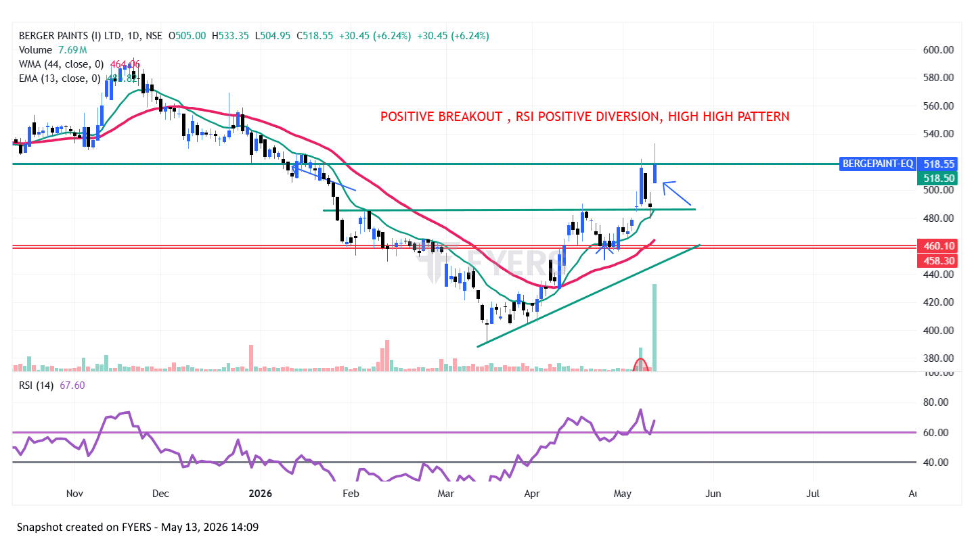Click the green 518.50 price axis label
Image resolution: width=974 pixels, height=541 pixels.
[936, 178]
